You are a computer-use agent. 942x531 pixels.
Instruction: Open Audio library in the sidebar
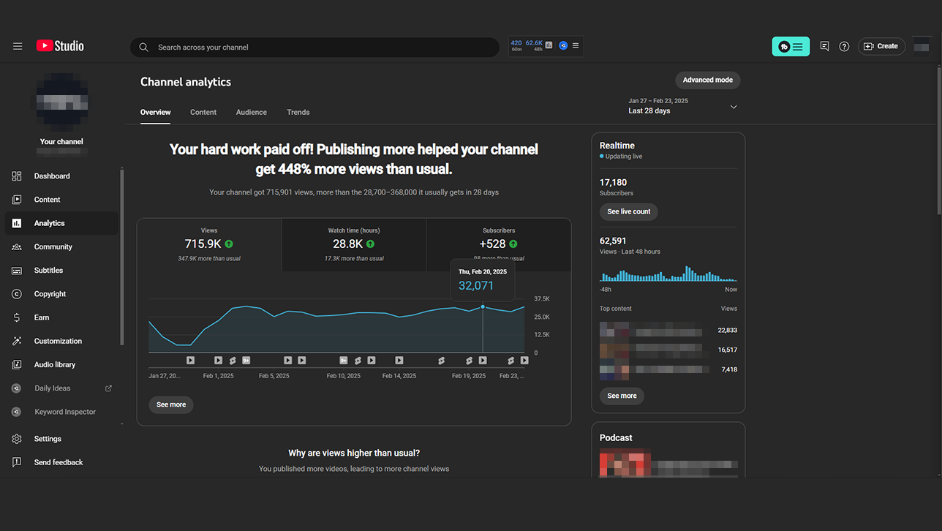coord(61,365)
